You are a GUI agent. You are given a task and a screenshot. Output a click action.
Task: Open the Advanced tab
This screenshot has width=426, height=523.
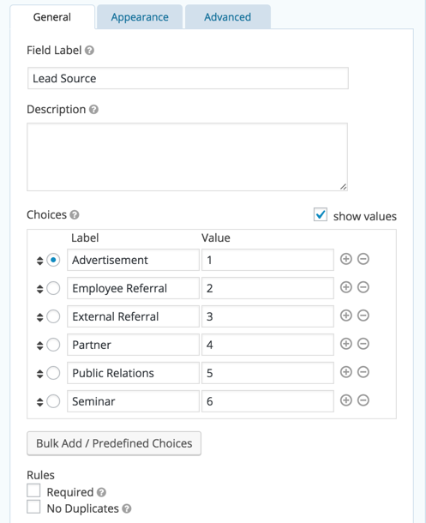pos(228,17)
